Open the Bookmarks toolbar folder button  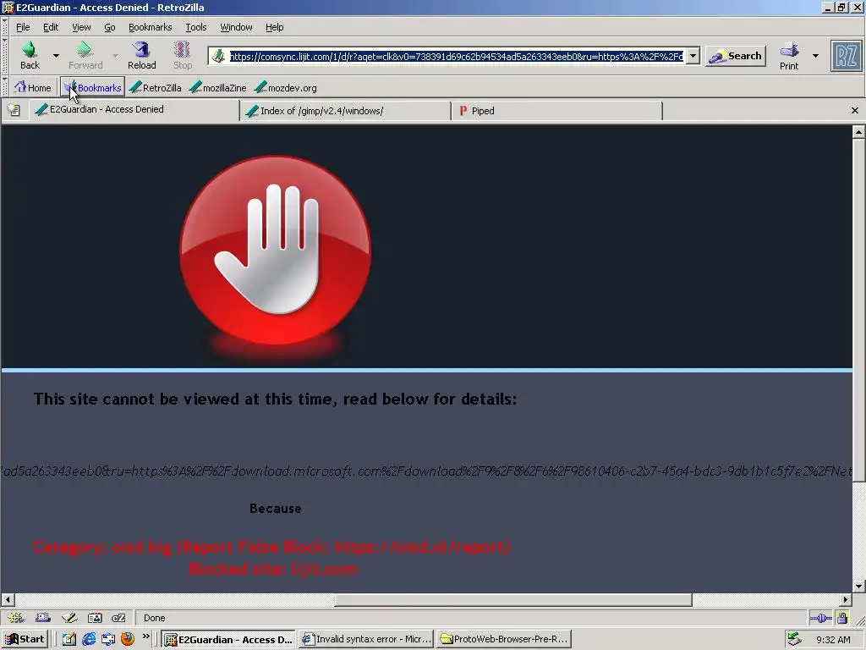93,87
